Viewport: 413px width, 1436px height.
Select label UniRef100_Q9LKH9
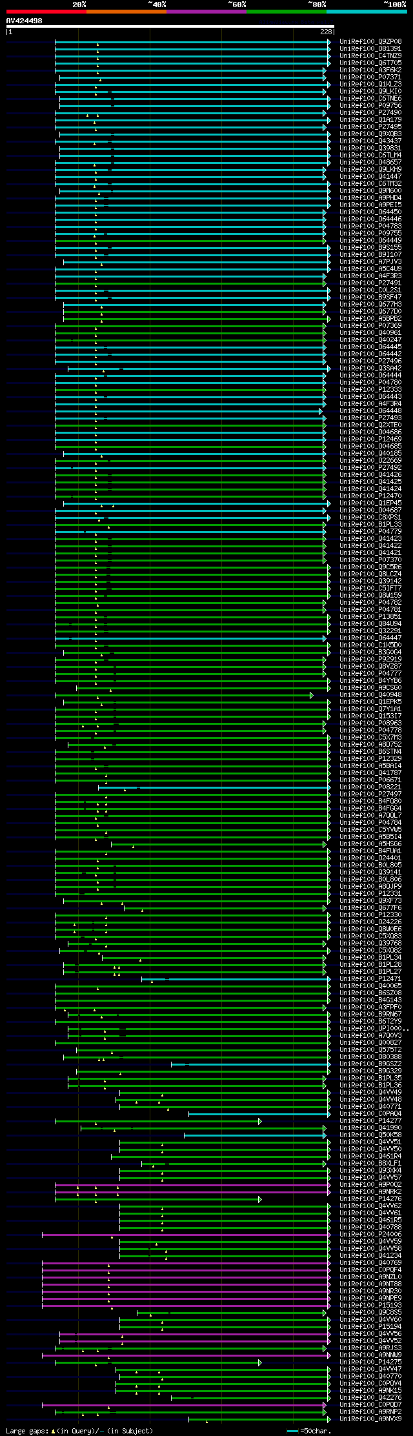[x=370, y=169]
